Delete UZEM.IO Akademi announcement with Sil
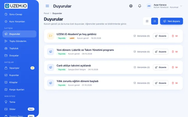The image size is (188, 117). [175, 36]
